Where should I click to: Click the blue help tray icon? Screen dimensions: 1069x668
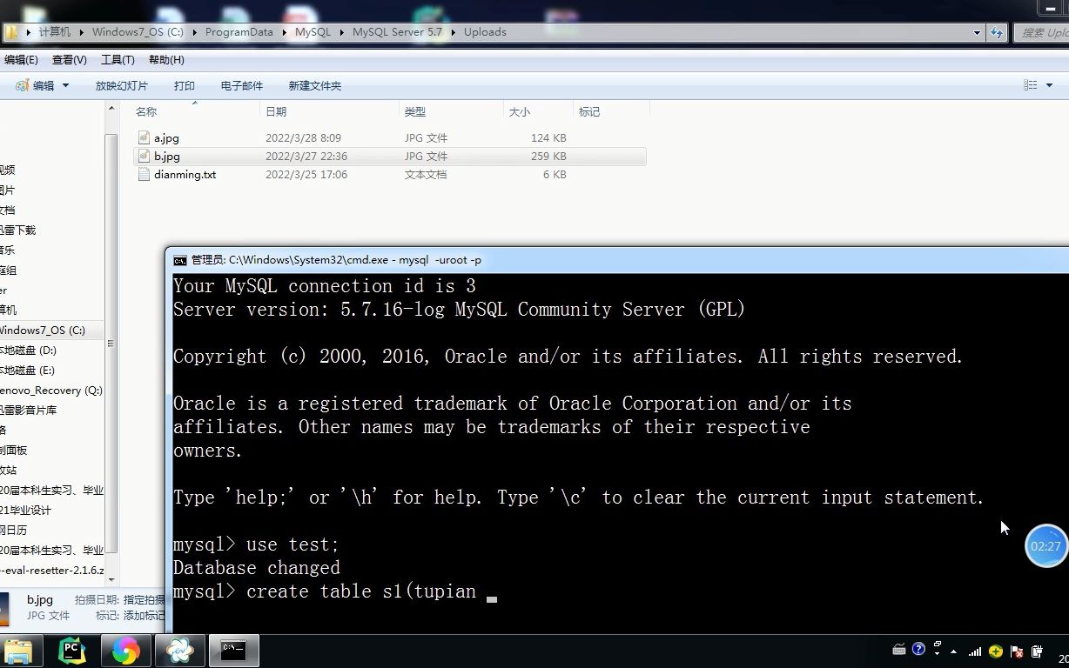(x=918, y=651)
